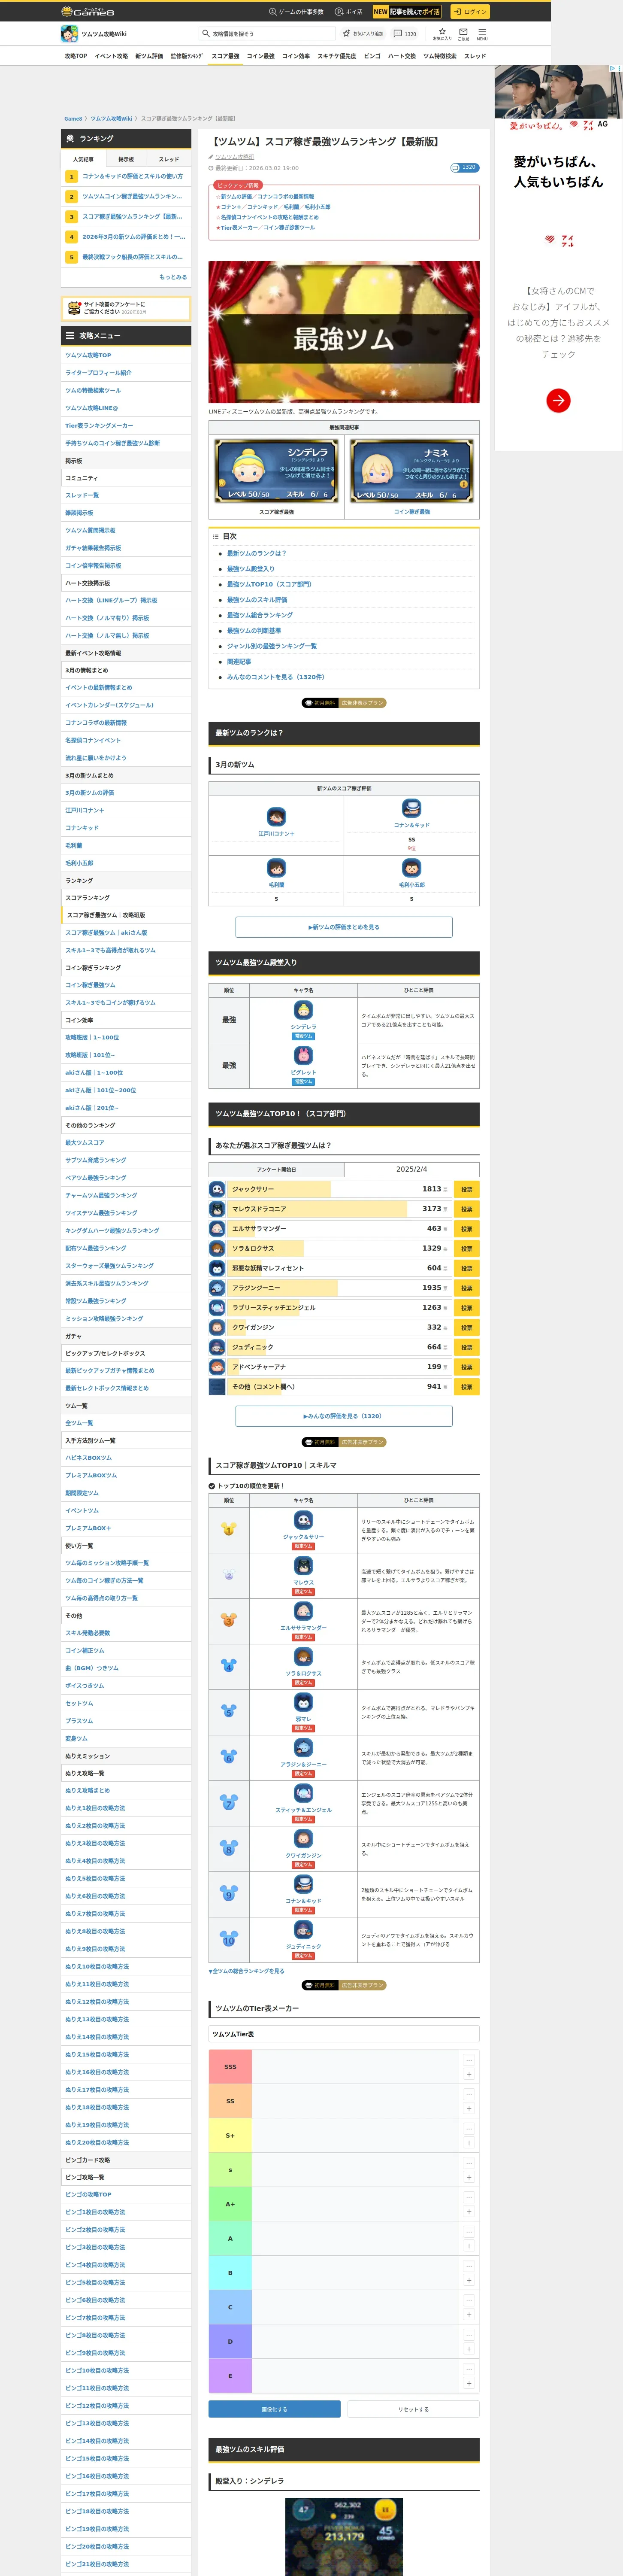Click the red arrow button in ad
623x2576 pixels.
(558, 401)
